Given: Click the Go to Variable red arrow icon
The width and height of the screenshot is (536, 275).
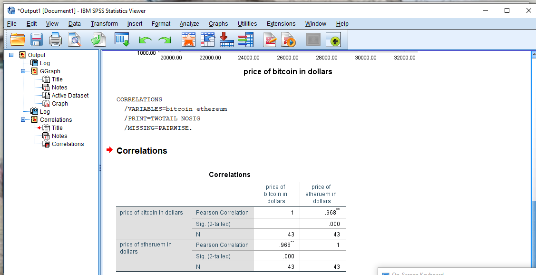Looking at the screenshot, I should coord(226,39).
